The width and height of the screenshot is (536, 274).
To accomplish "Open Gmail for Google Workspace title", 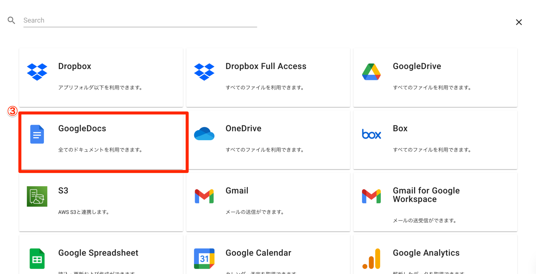I will (x=426, y=195).
